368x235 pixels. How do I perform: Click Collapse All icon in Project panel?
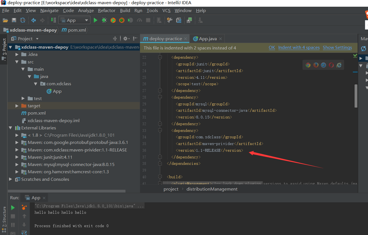pyautogui.click(x=115, y=39)
